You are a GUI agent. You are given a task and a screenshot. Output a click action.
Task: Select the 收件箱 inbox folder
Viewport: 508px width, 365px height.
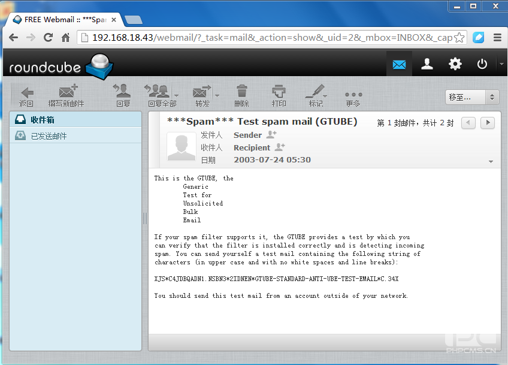(75, 120)
